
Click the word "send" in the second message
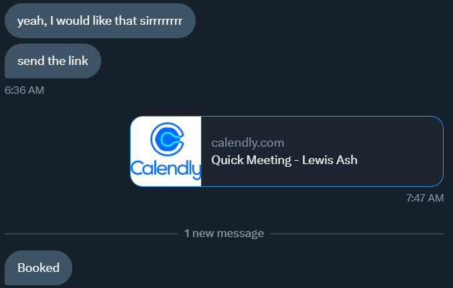click(30, 62)
